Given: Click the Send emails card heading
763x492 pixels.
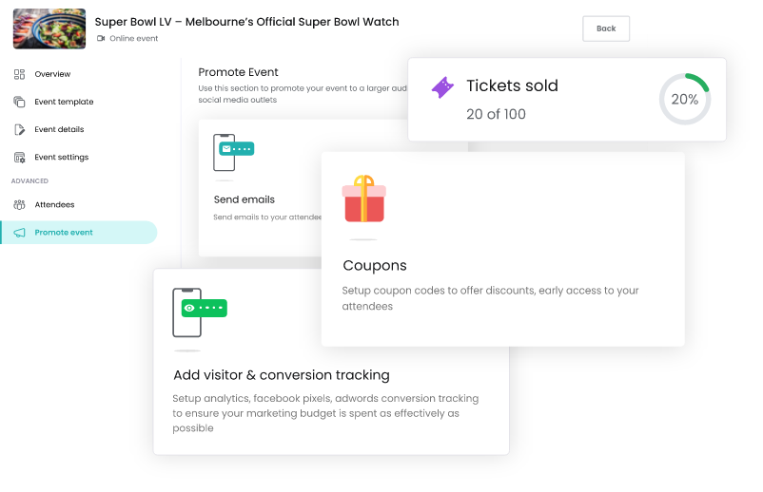Looking at the screenshot, I should pos(245,199).
